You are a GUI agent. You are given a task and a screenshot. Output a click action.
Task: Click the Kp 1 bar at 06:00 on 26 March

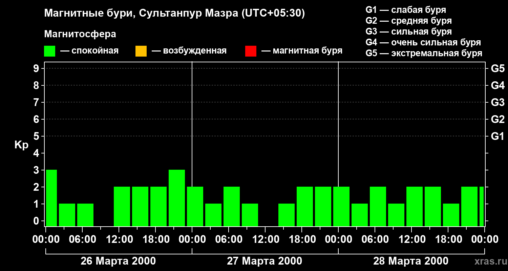pyautogui.click(x=85, y=215)
